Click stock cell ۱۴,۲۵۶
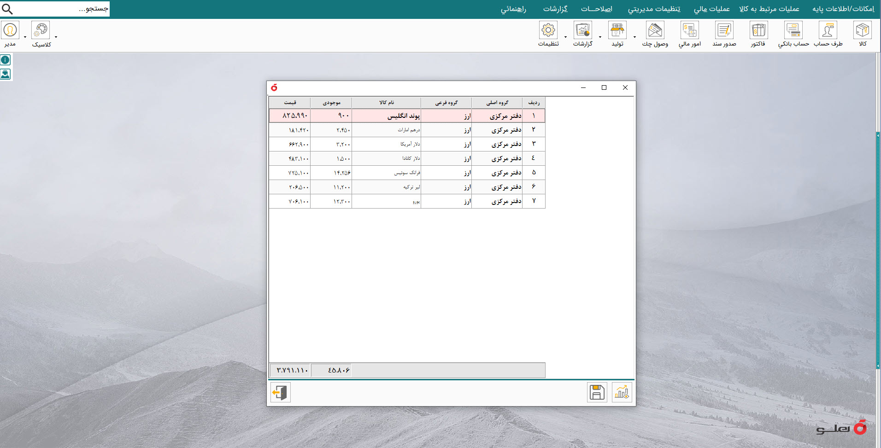881x448 pixels. 331,173
